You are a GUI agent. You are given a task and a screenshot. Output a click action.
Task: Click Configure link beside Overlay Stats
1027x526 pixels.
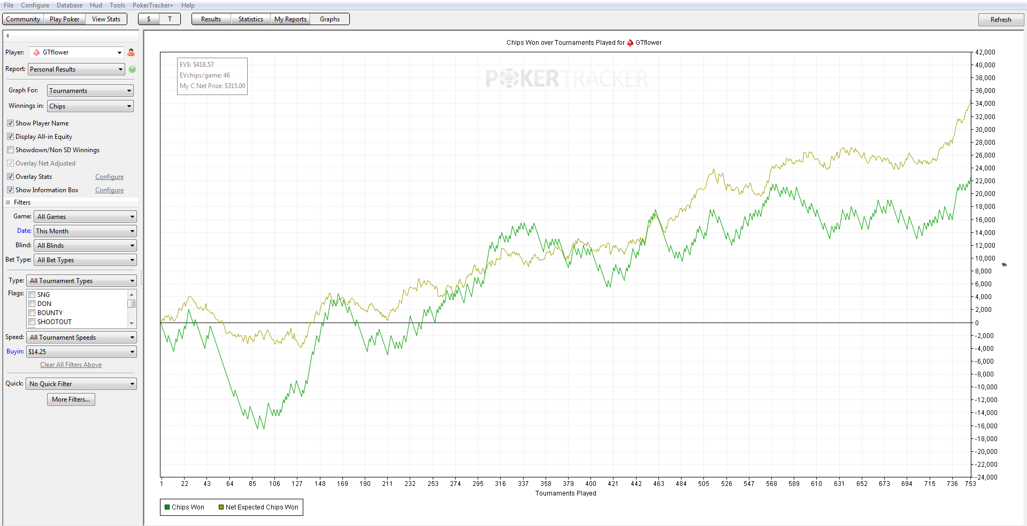click(110, 177)
